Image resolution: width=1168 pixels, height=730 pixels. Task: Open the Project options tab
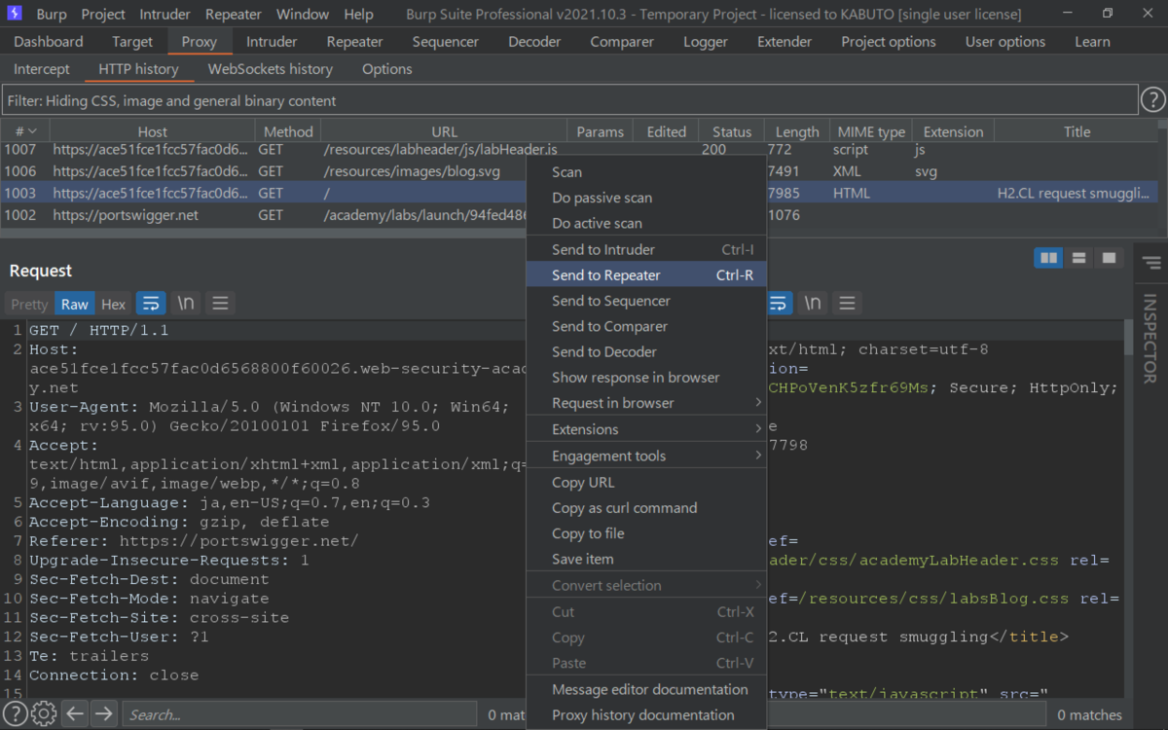[889, 42]
